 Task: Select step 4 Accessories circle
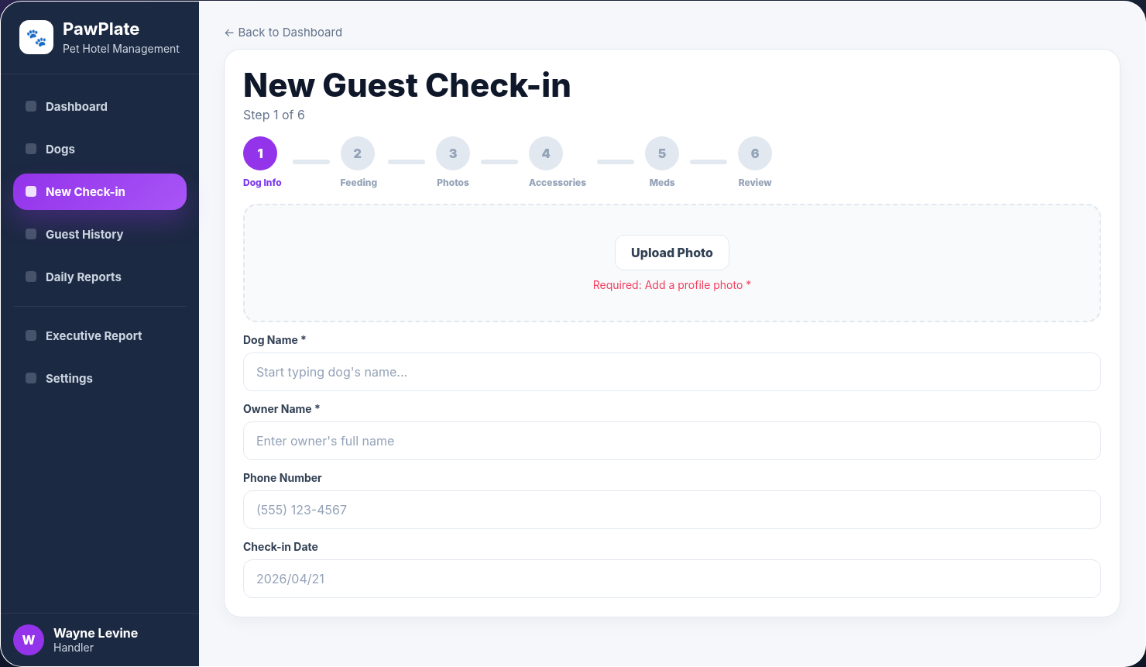point(546,153)
